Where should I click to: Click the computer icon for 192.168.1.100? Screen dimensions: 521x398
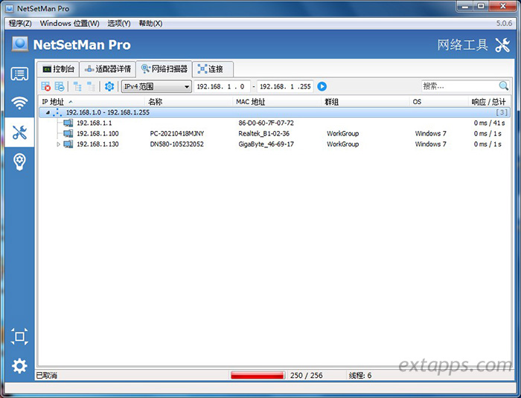(68, 134)
